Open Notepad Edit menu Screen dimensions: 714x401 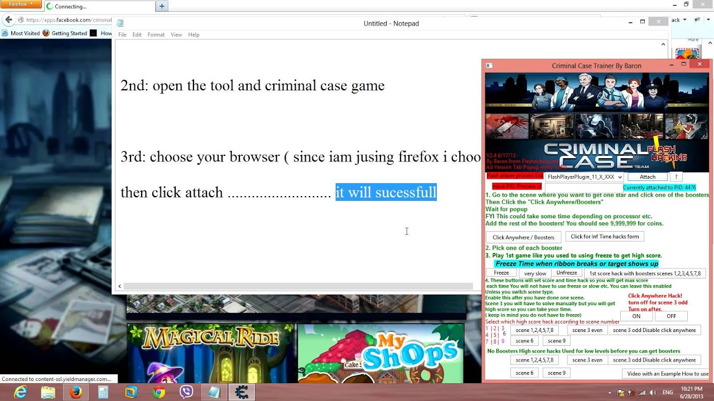pyautogui.click(x=137, y=35)
